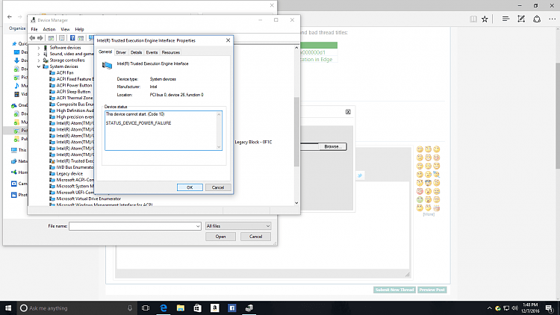Click the Device Manager tree scroll up arrow
The width and height of the screenshot is (560, 315).
coord(296,48)
